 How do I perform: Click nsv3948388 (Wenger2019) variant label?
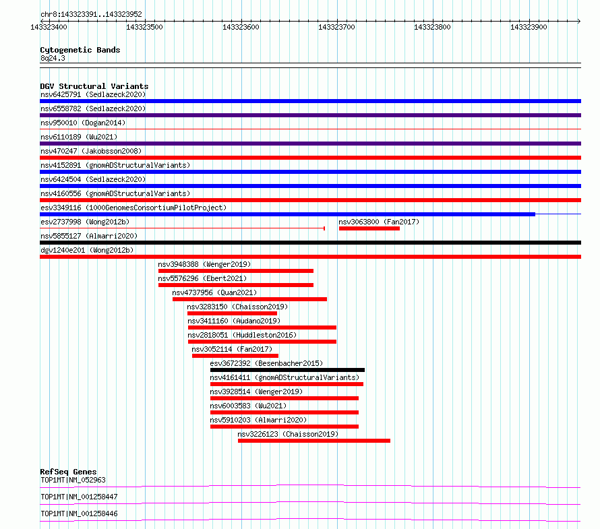tap(204, 264)
